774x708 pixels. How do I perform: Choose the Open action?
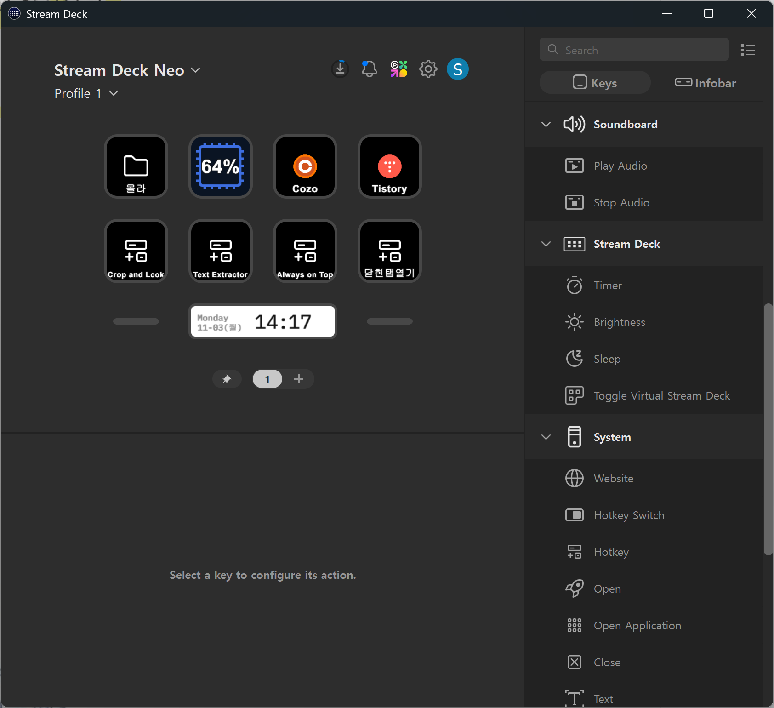click(x=643, y=589)
